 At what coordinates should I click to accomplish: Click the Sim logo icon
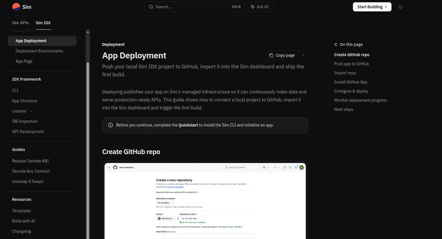[16, 7]
